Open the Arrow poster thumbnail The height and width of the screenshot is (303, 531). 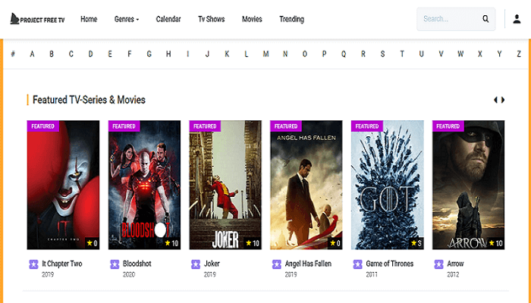click(468, 185)
